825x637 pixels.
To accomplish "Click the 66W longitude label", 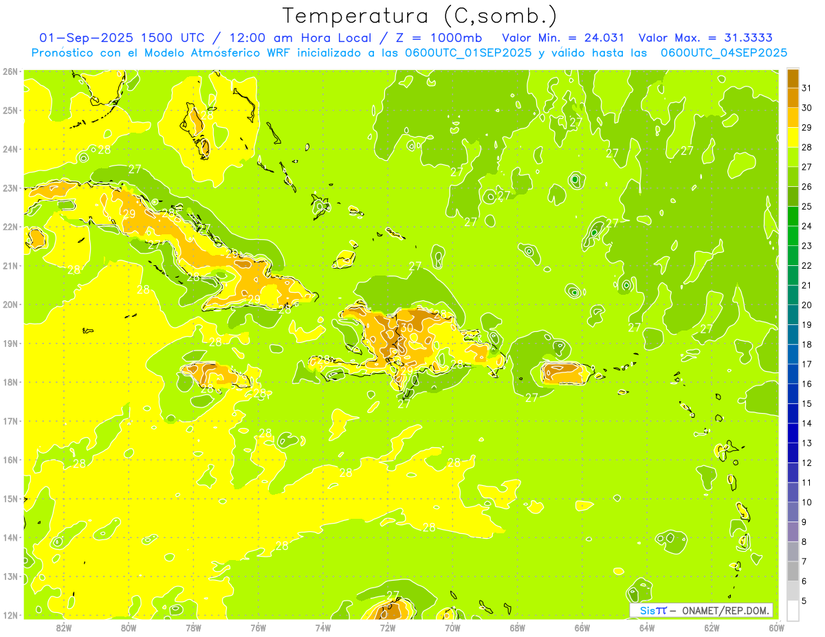I will click(x=582, y=627).
